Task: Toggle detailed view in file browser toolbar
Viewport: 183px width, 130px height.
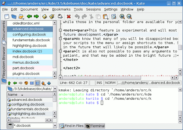Action: tap(38, 83)
